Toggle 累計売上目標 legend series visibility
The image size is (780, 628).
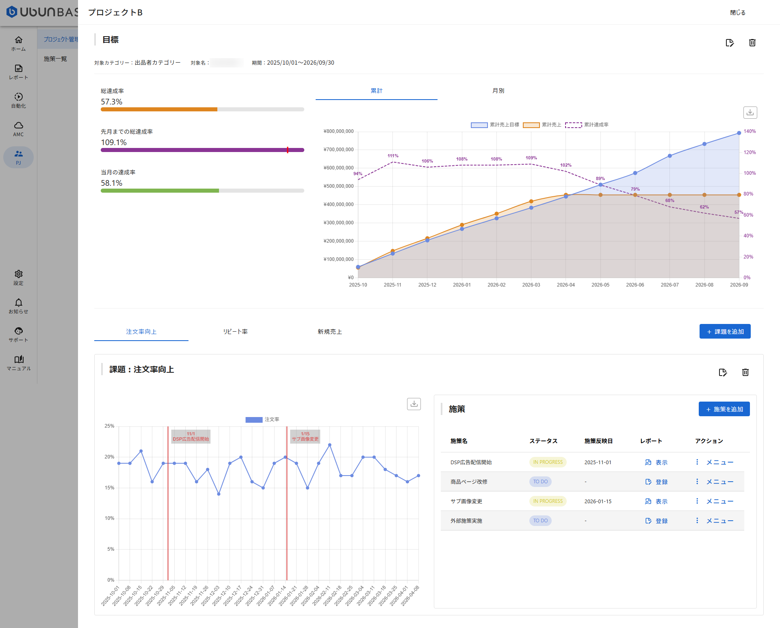click(495, 125)
